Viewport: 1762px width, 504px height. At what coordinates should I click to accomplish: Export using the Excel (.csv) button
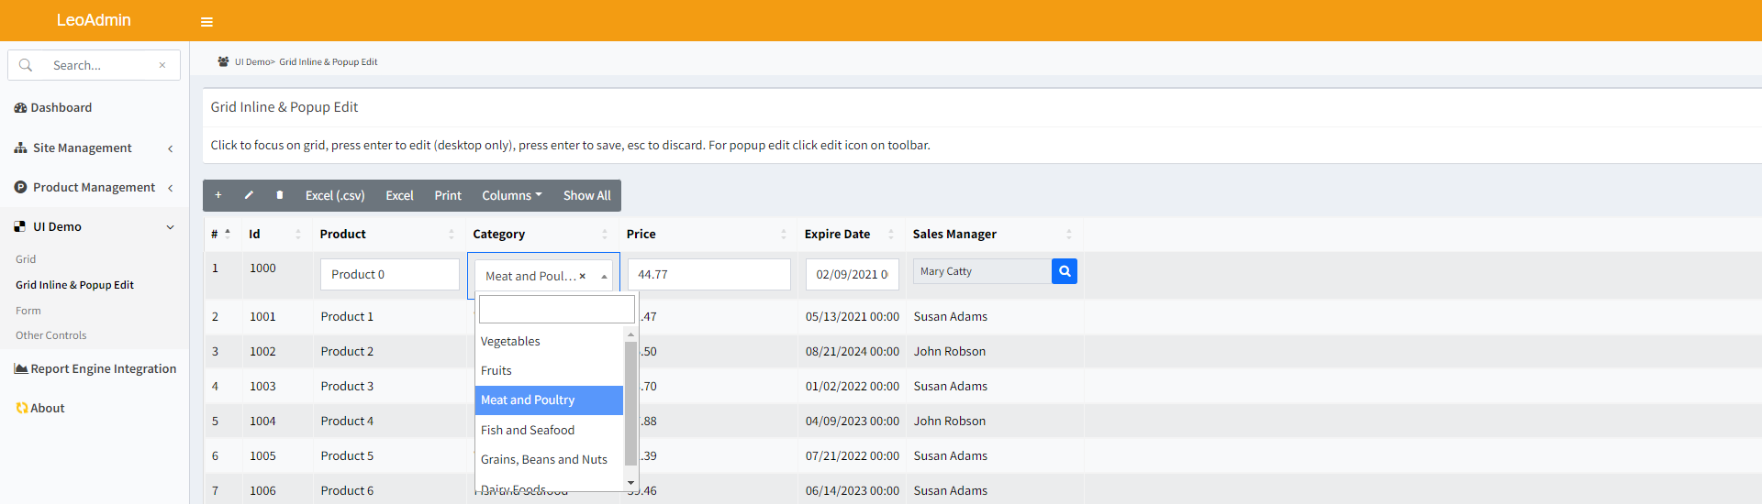point(335,195)
